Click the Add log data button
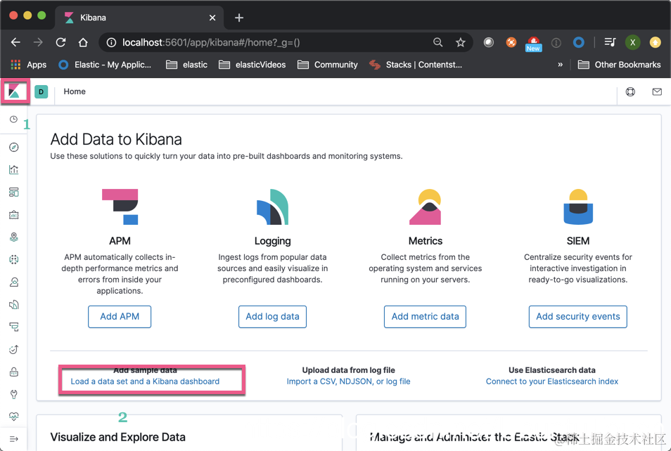This screenshot has height=451, width=671. 272,316
